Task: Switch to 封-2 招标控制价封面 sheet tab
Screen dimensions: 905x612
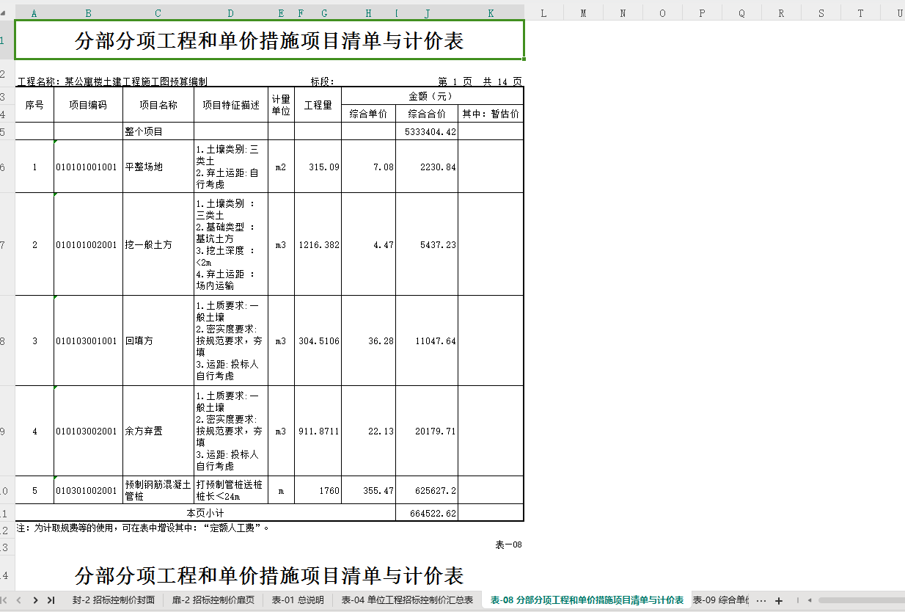Action: (114, 600)
